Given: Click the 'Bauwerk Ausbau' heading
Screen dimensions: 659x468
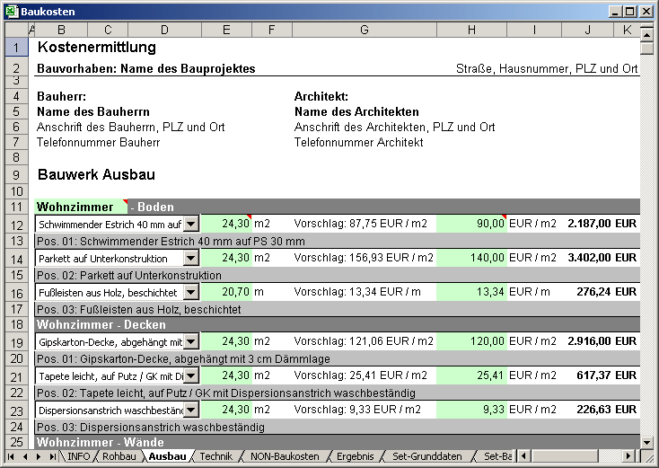Looking at the screenshot, I should coord(96,174).
